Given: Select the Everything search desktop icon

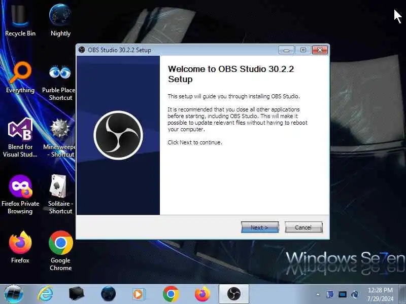Looking at the screenshot, I should pyautogui.click(x=20, y=78).
